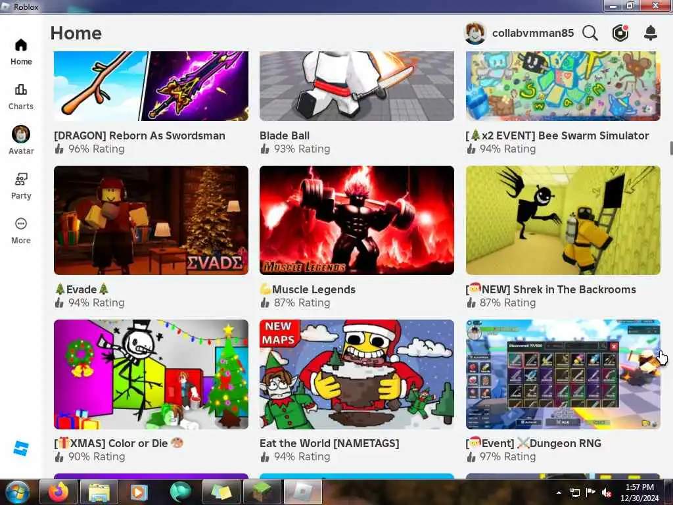This screenshot has width=673, height=505.
Task: Open the Windows Start button
Action: click(x=17, y=492)
